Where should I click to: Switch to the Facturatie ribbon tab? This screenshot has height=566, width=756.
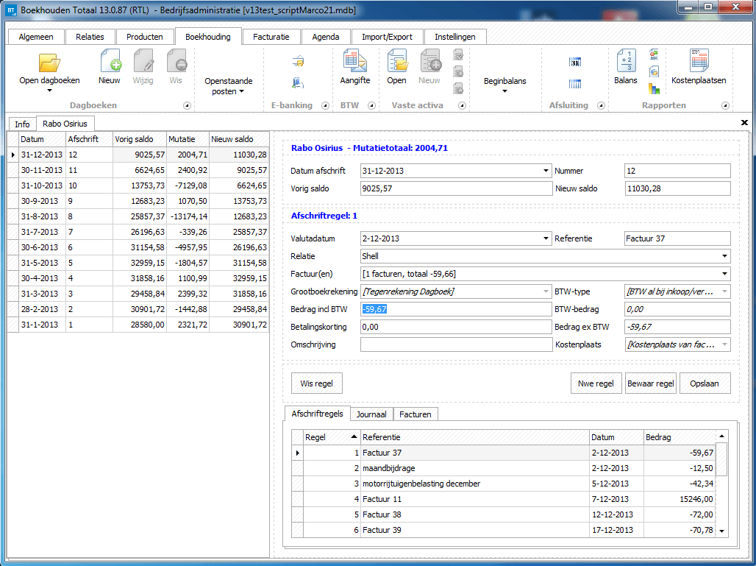tap(271, 37)
